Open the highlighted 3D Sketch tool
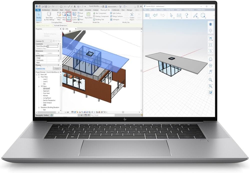This screenshot has width=250, height=173. [69, 15]
